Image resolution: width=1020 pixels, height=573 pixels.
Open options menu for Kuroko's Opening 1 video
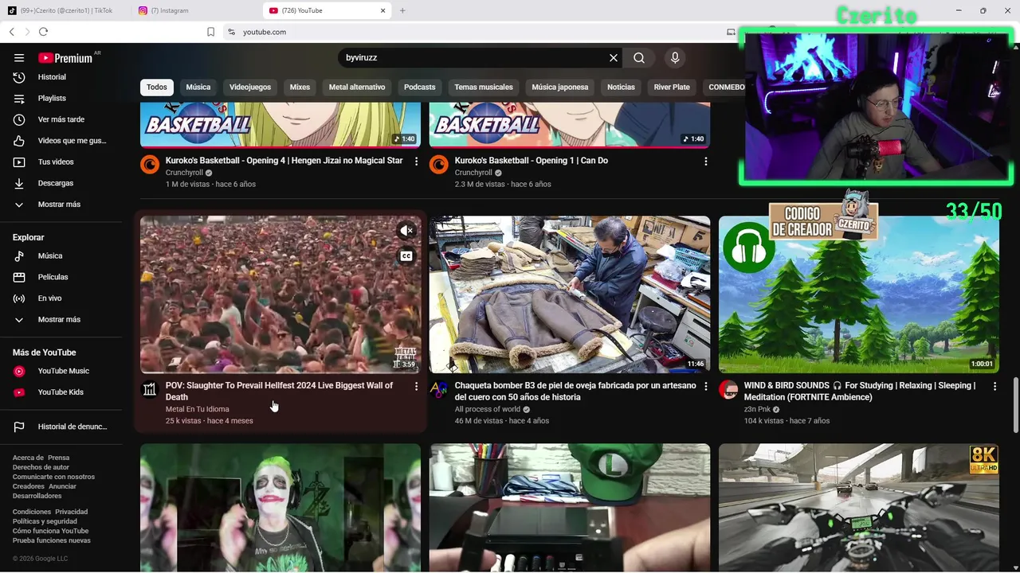pos(705,162)
